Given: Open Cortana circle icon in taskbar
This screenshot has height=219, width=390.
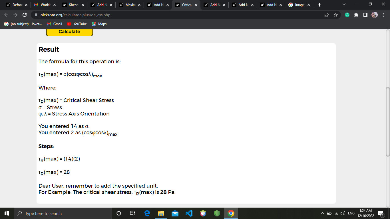Looking at the screenshot, I should 119,213.
